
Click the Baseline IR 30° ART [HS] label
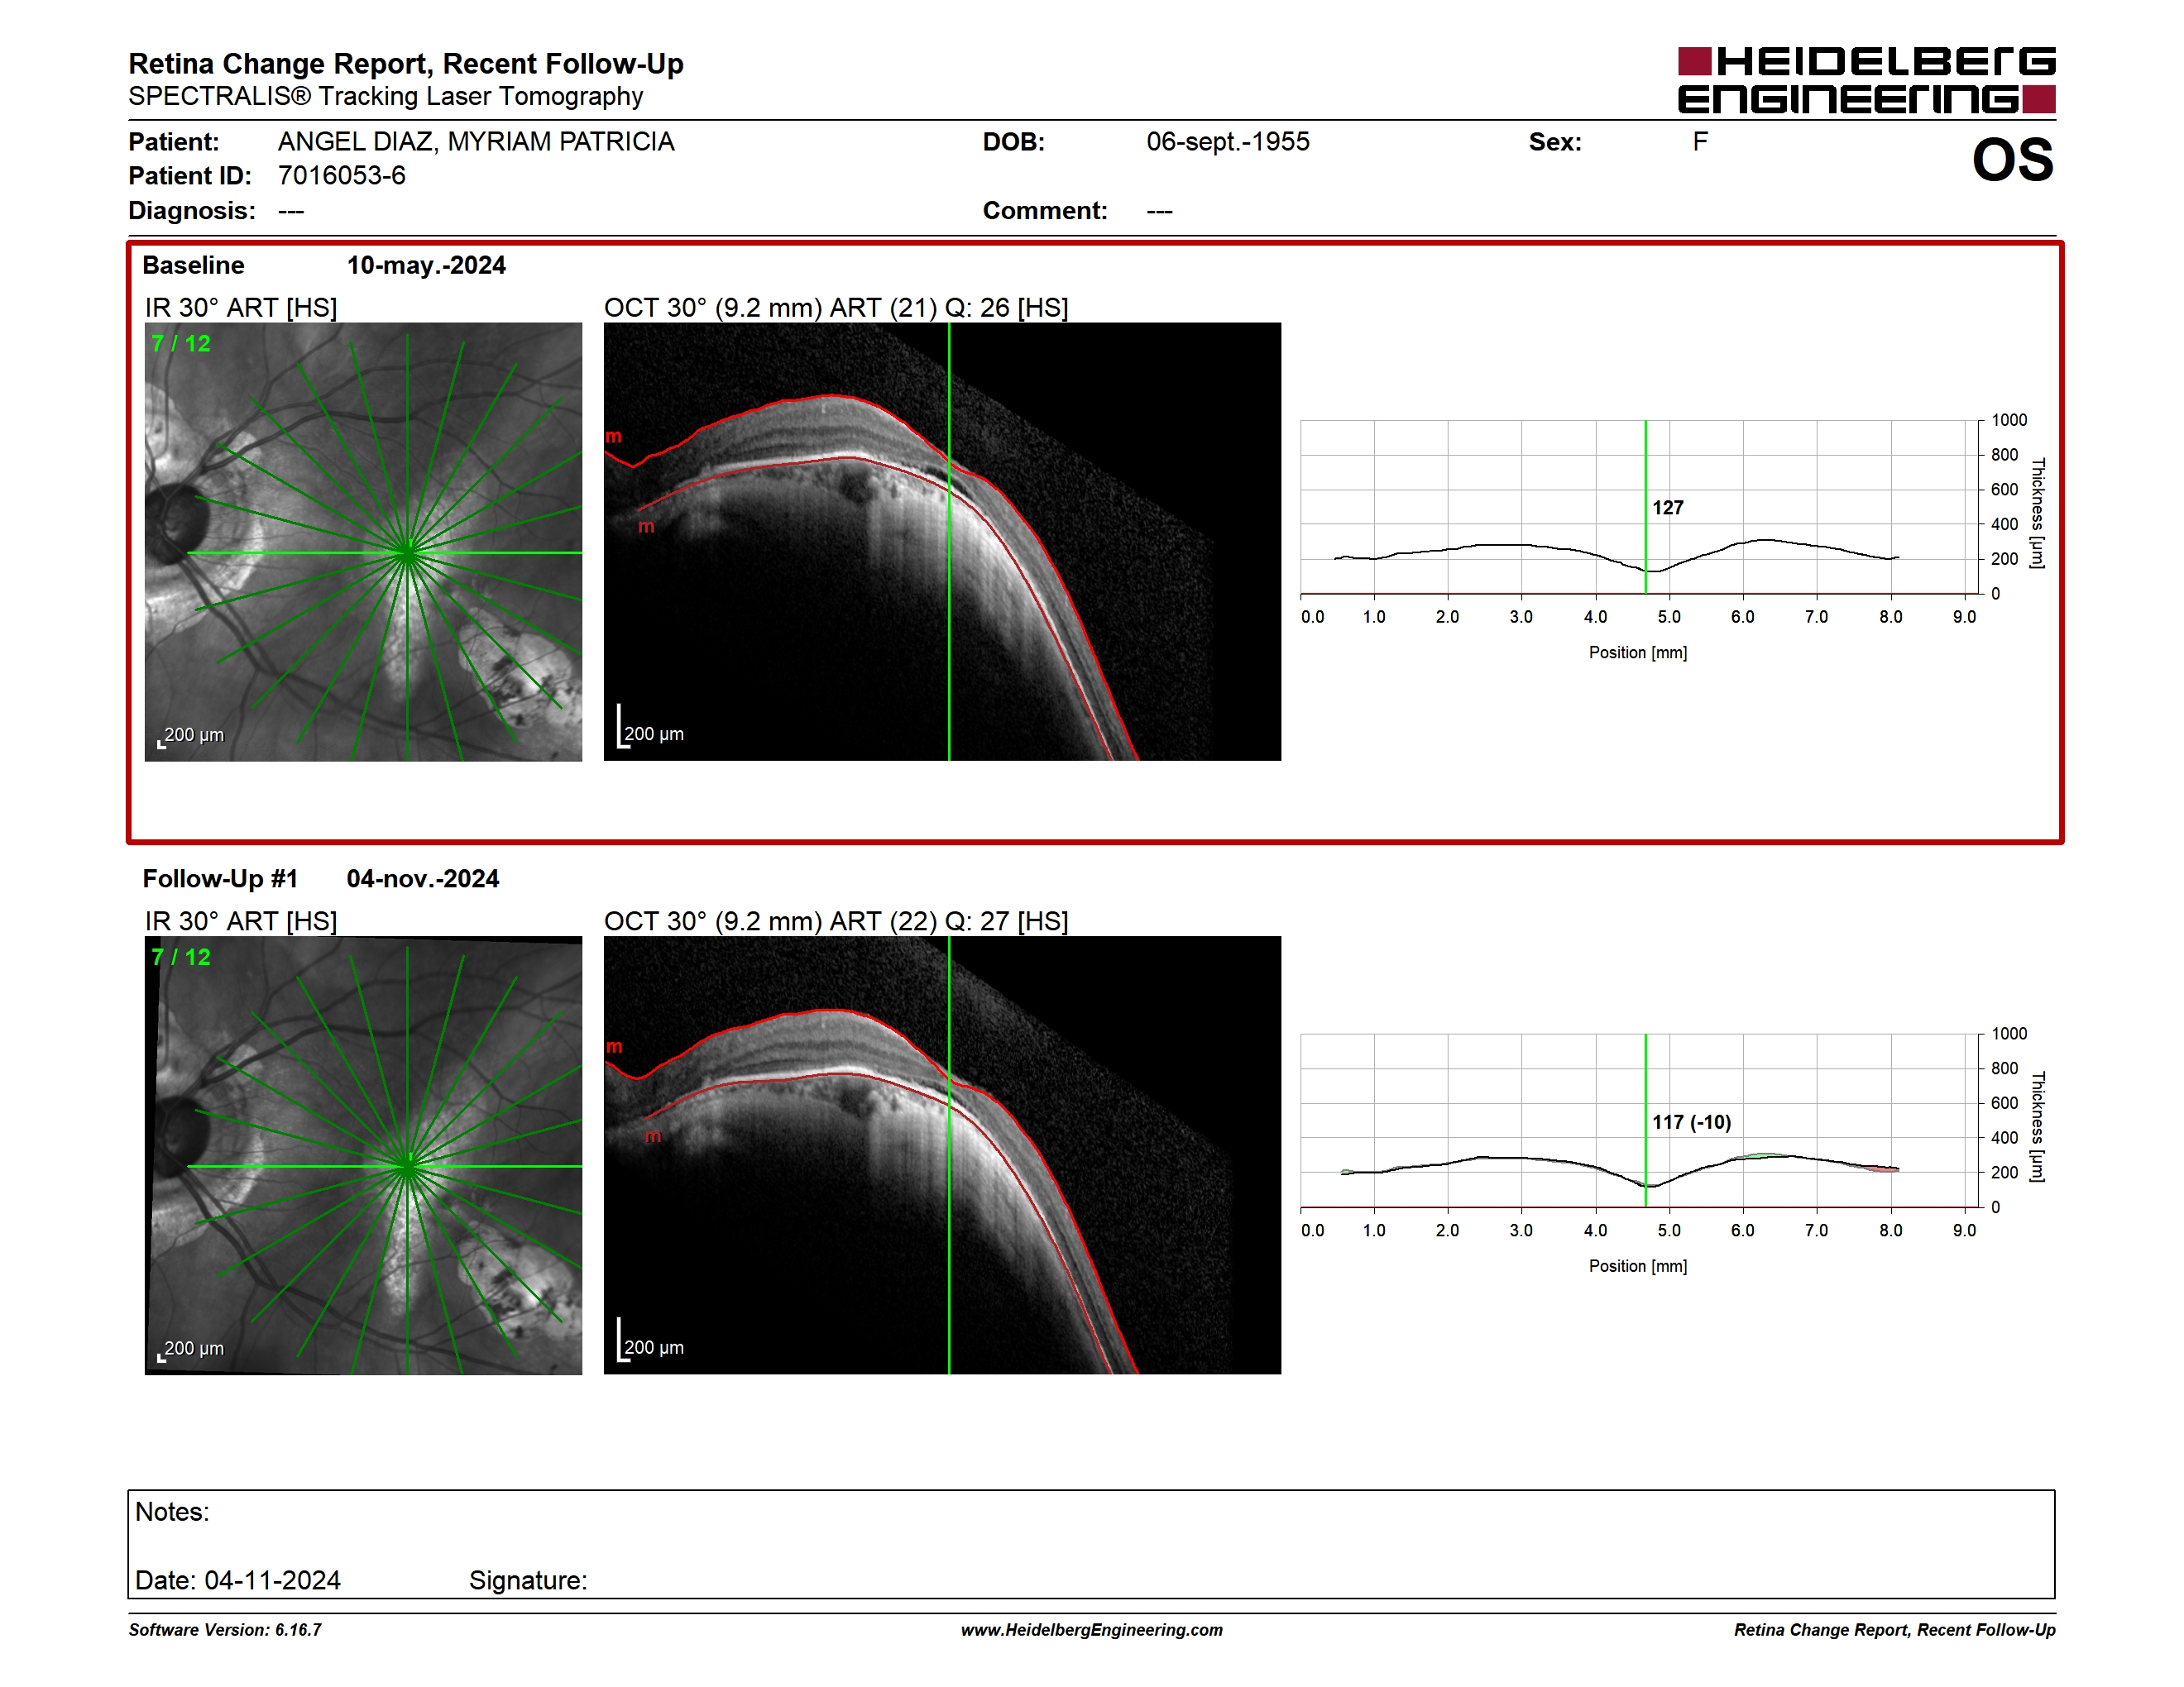pos(241,308)
